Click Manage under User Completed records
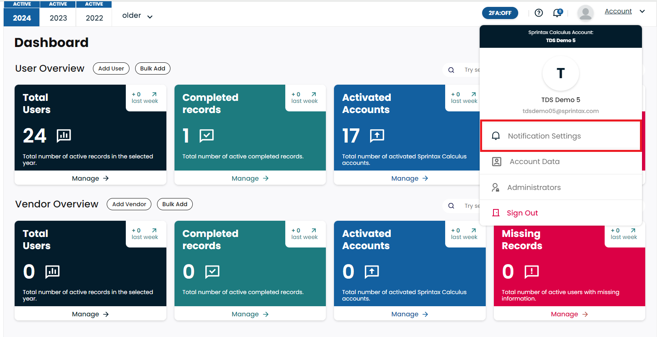The width and height of the screenshot is (657, 337). (250, 178)
